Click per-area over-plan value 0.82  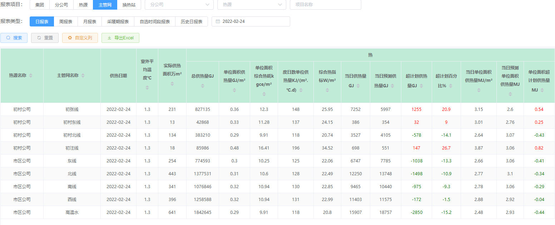539,148
